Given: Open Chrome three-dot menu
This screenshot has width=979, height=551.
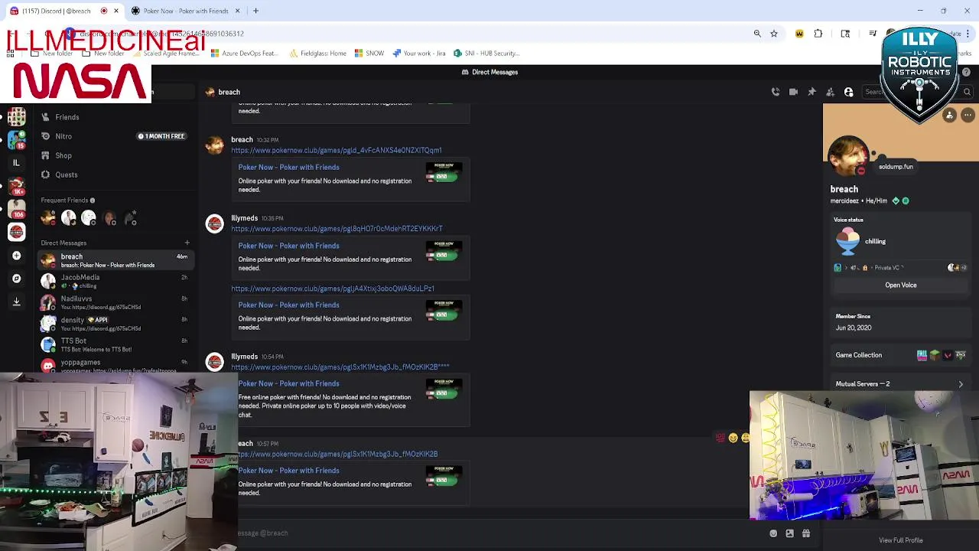Looking at the screenshot, I should 969,34.
